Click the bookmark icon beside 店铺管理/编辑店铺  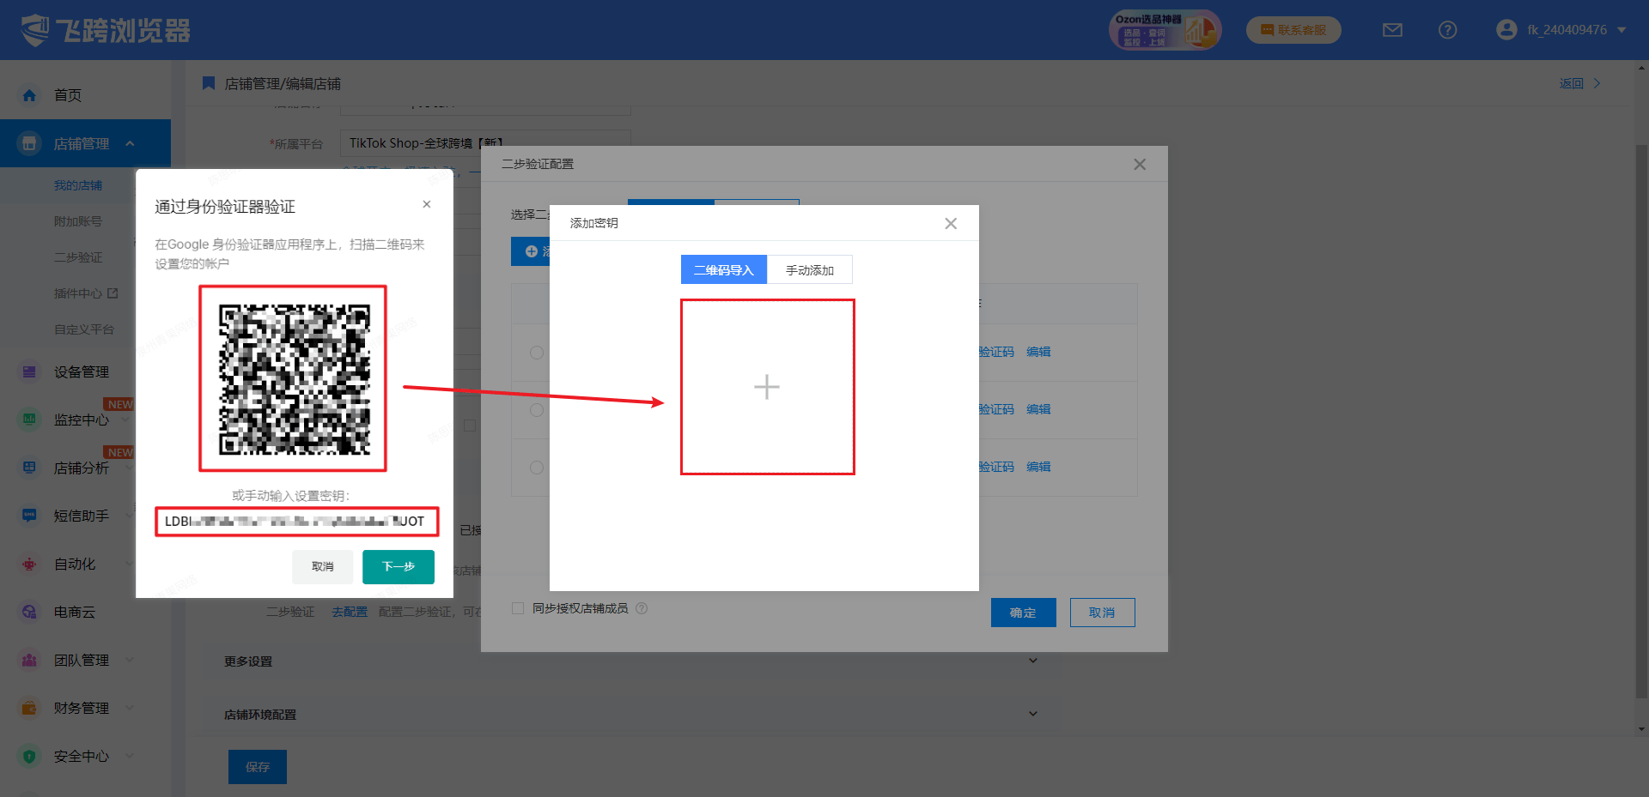[x=208, y=83]
